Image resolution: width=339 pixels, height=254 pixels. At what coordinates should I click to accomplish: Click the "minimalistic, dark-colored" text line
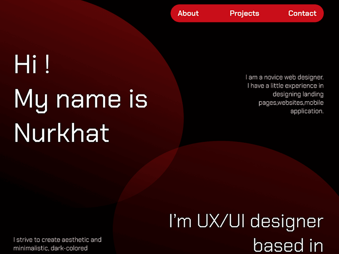click(50, 248)
